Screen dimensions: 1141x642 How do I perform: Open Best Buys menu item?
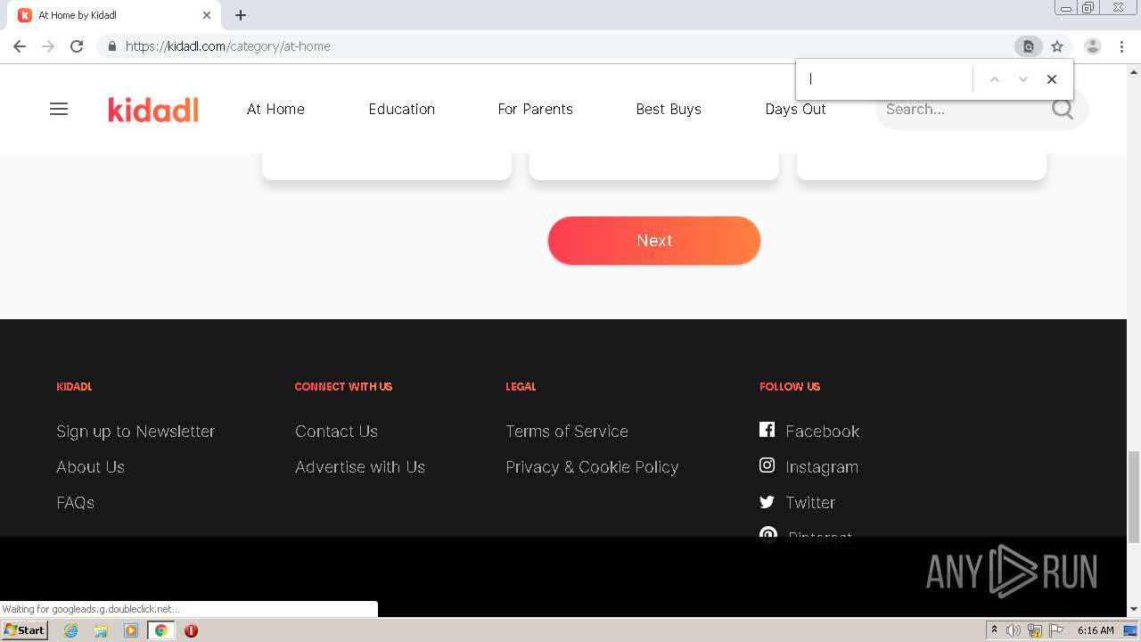[669, 109]
